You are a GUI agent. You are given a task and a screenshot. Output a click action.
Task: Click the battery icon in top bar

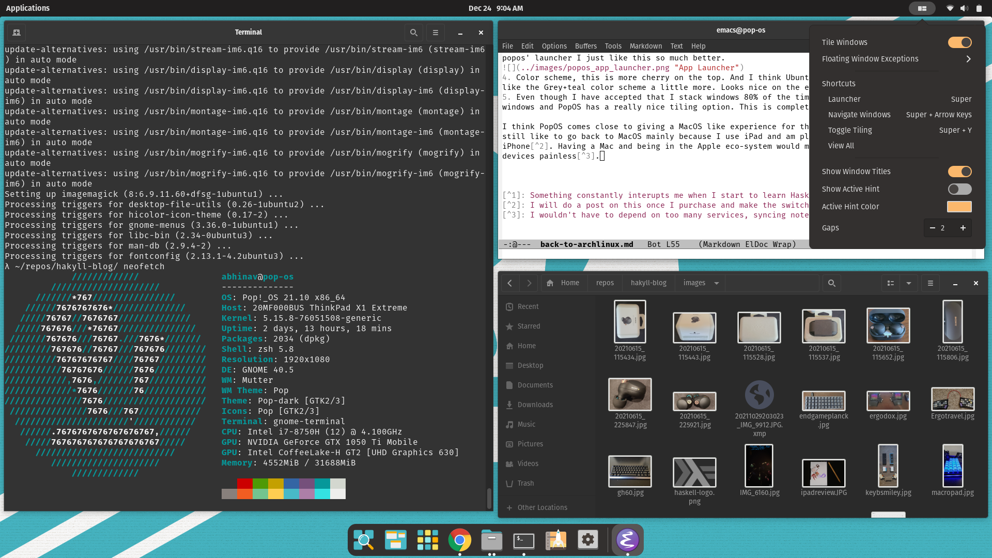pyautogui.click(x=979, y=8)
